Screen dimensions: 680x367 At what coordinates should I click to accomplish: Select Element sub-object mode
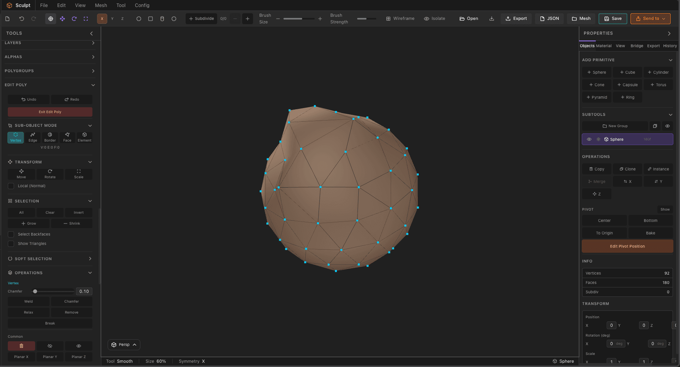[x=85, y=137]
